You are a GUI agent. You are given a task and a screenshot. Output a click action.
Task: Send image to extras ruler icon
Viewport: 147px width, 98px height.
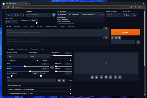tap(115, 77)
